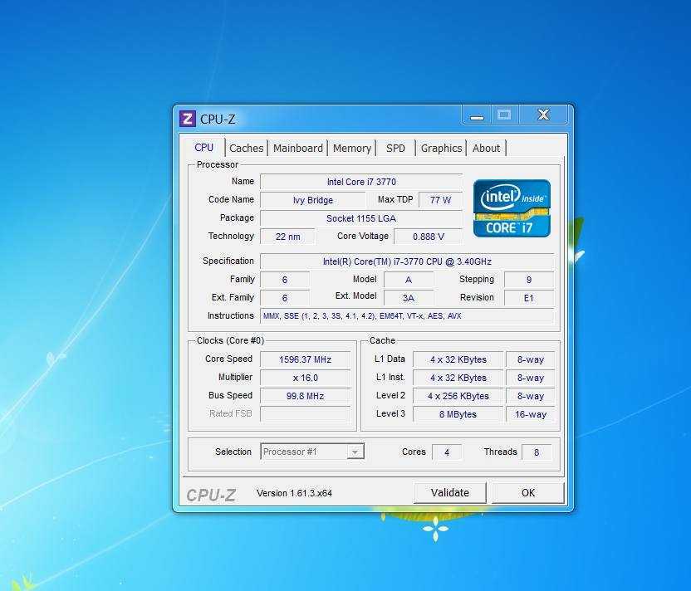Click the OK button

tap(528, 493)
